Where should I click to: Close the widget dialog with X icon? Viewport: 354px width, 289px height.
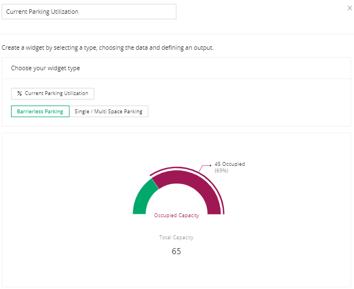pos(350,8)
